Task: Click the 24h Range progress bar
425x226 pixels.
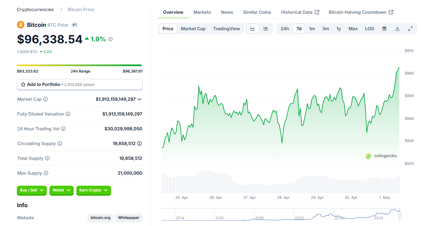Action: click(x=79, y=65)
